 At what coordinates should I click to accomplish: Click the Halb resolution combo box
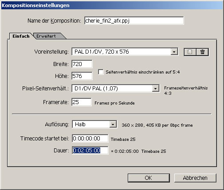94,124
